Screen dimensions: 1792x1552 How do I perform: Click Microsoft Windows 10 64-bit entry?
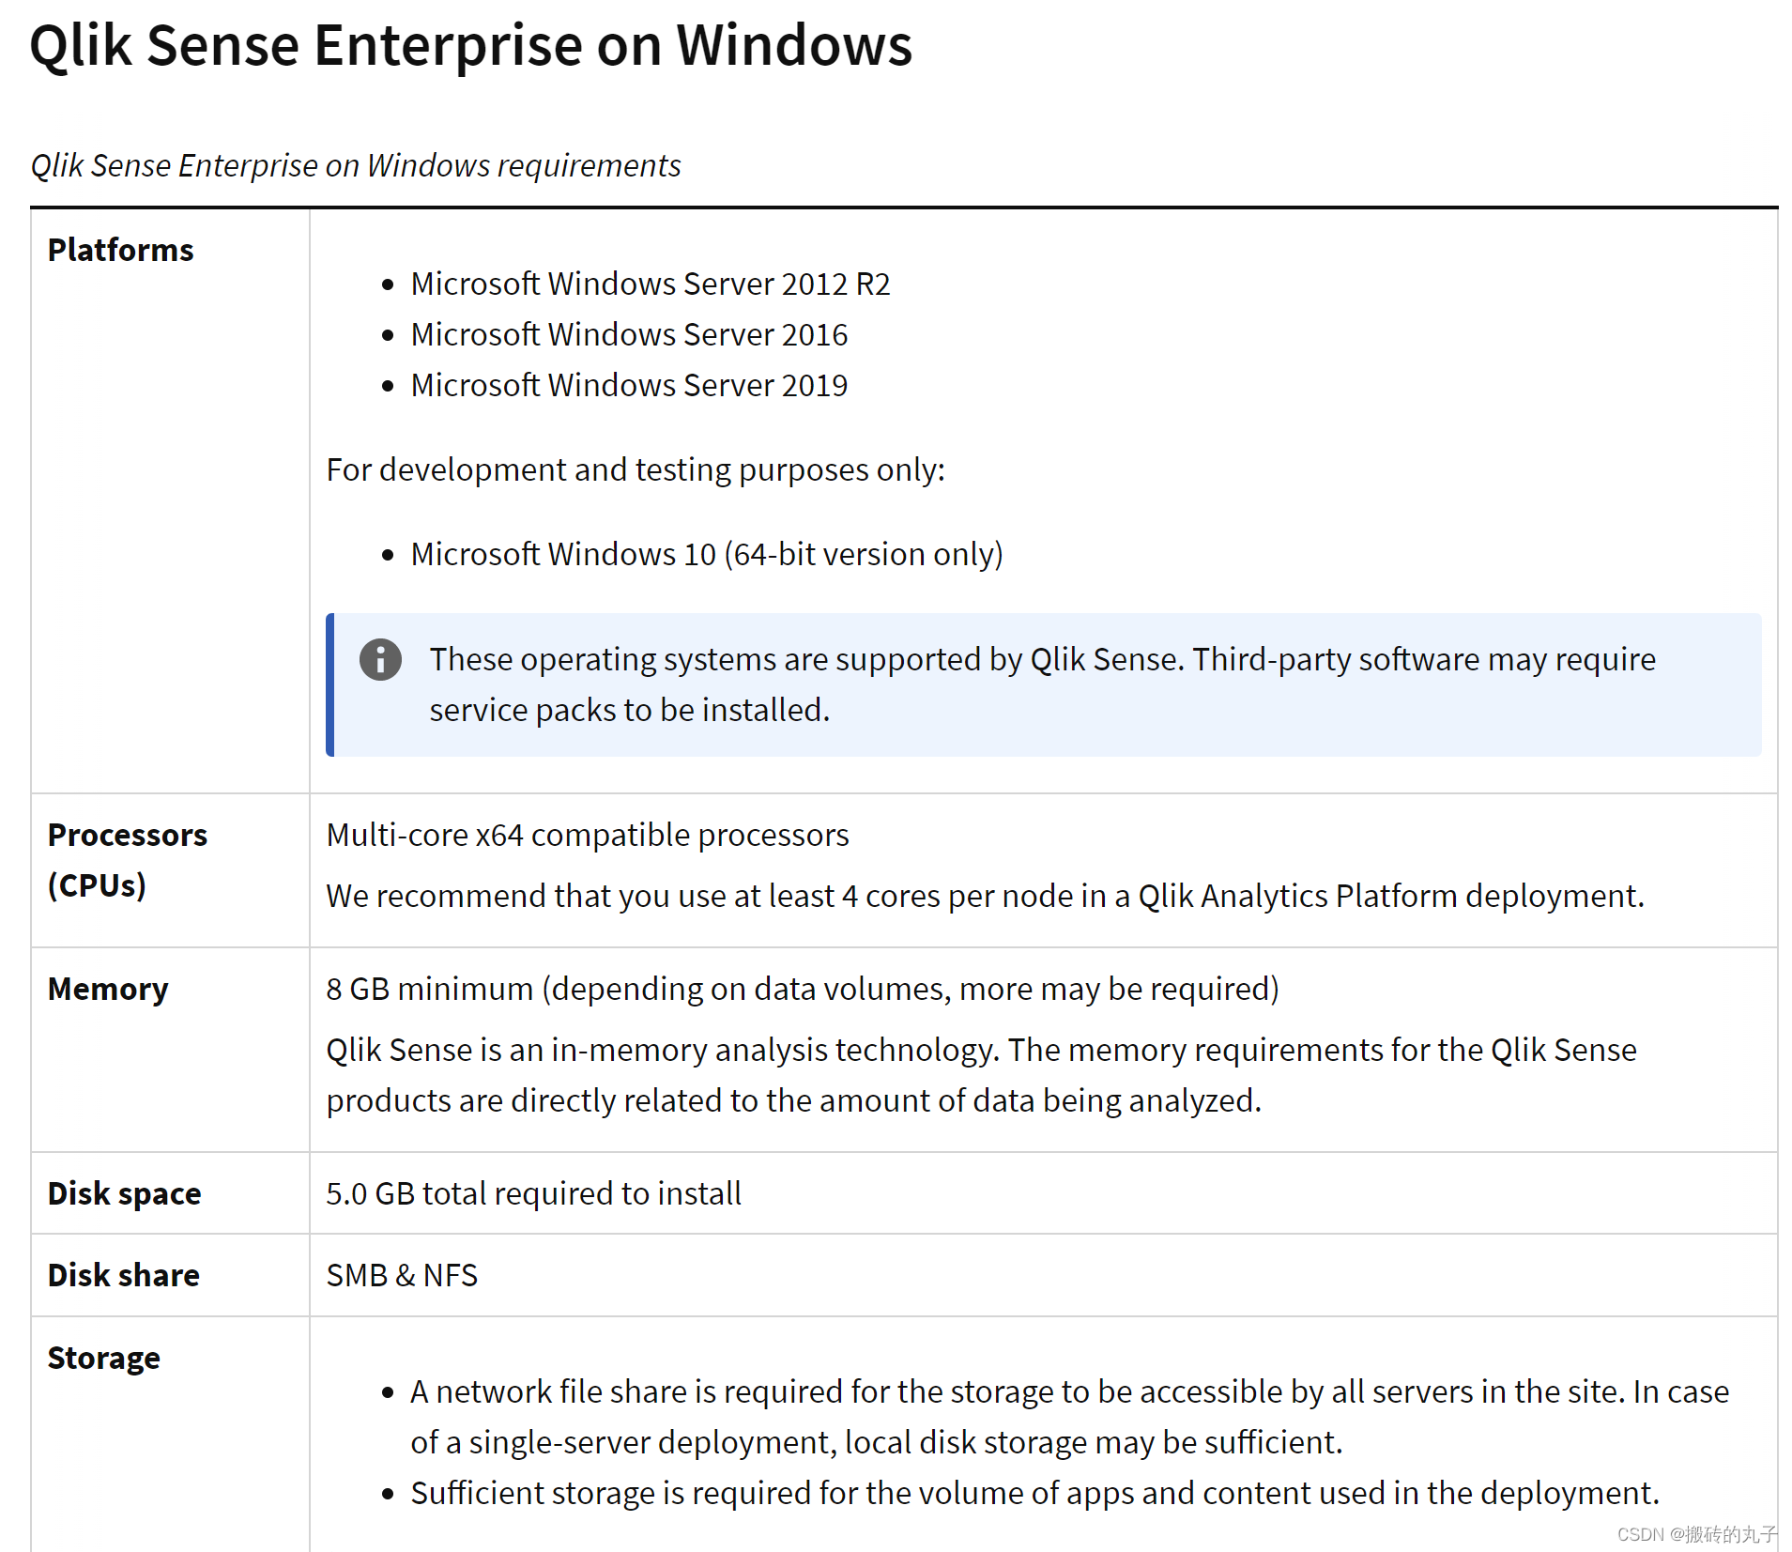tap(706, 554)
